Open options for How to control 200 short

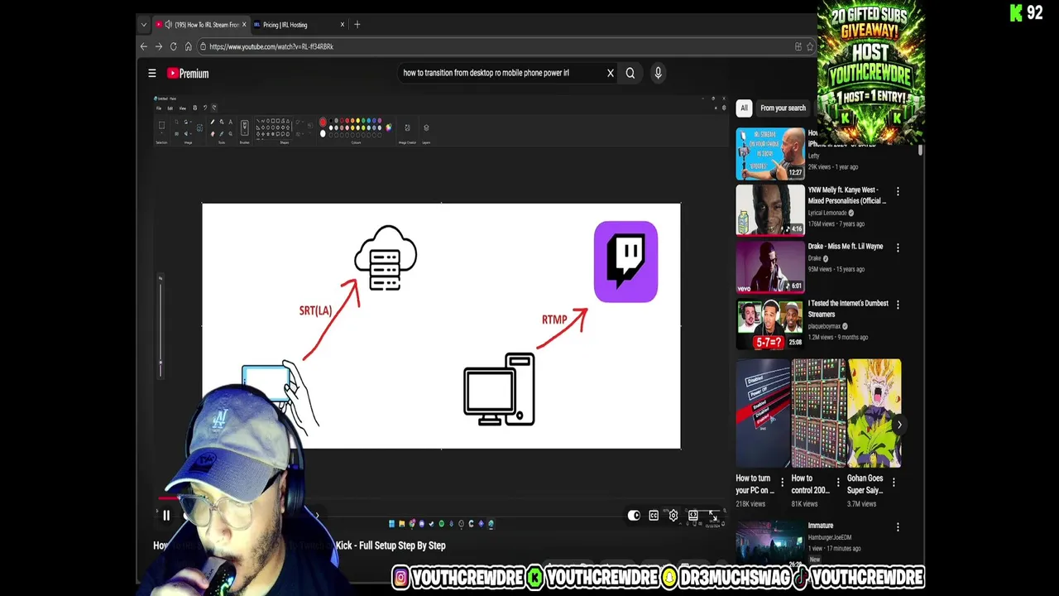837,482
